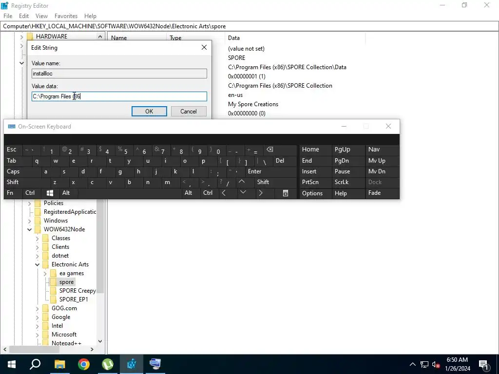Open the File menu
This screenshot has width=499, height=374.
(x=8, y=16)
